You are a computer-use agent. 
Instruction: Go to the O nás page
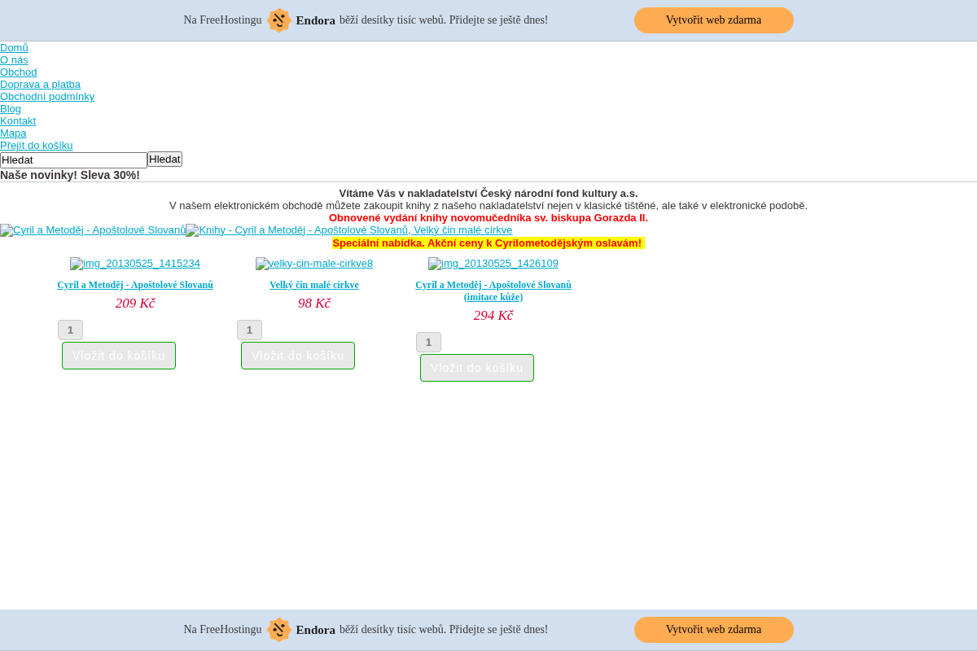pyautogui.click(x=14, y=60)
